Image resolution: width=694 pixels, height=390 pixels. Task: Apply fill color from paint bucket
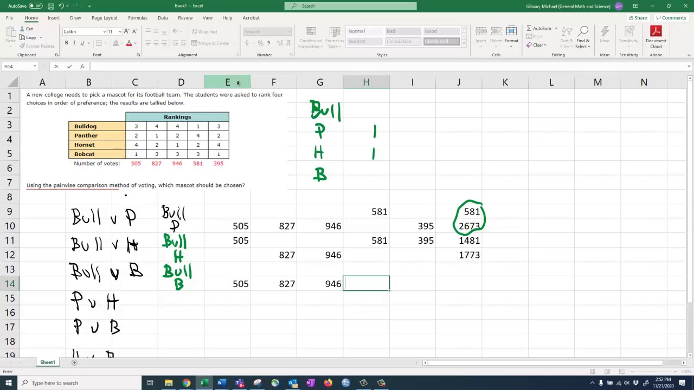[x=115, y=43]
